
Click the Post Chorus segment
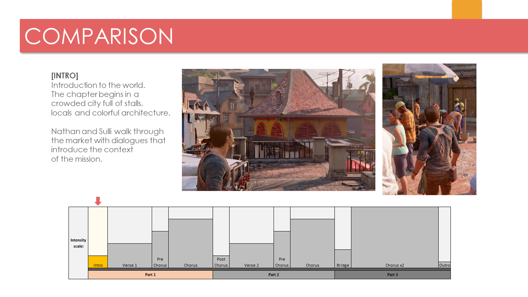coord(221,262)
